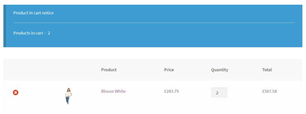Remove Blouse White with the red X icon
This screenshot has height=114, width=306.
16,93
